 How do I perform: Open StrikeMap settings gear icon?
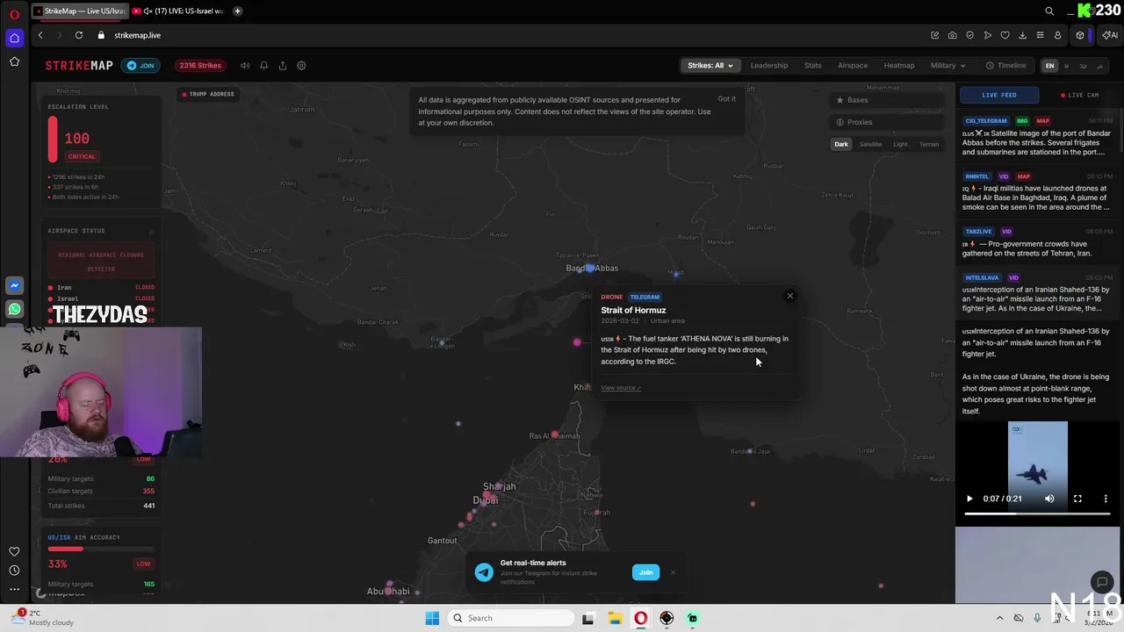301,66
